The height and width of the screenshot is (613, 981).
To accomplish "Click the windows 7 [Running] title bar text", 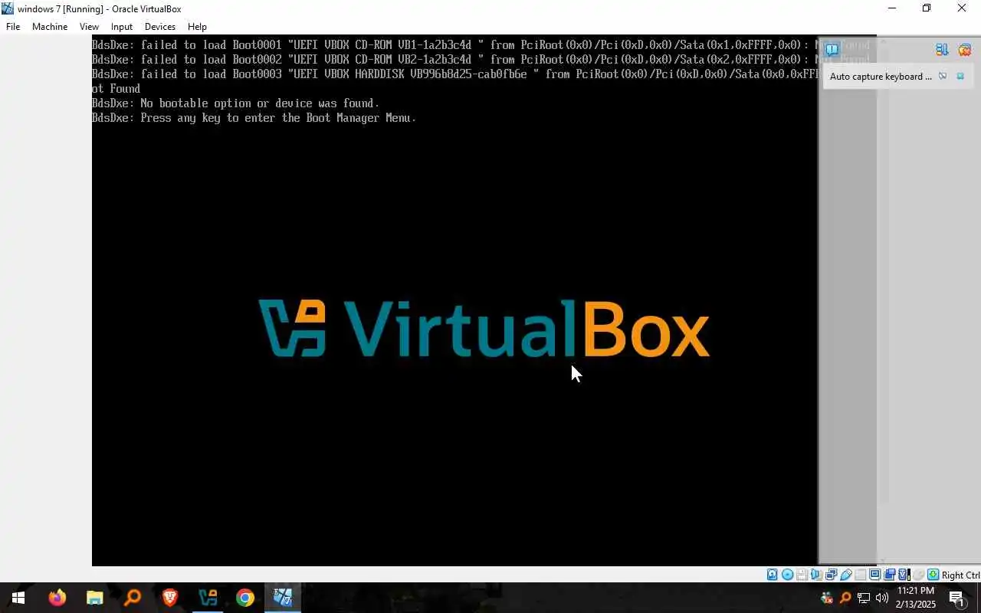I will click(x=99, y=9).
